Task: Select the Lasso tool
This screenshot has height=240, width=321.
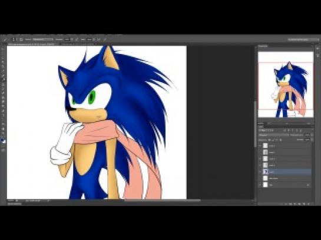Action: 4,58
